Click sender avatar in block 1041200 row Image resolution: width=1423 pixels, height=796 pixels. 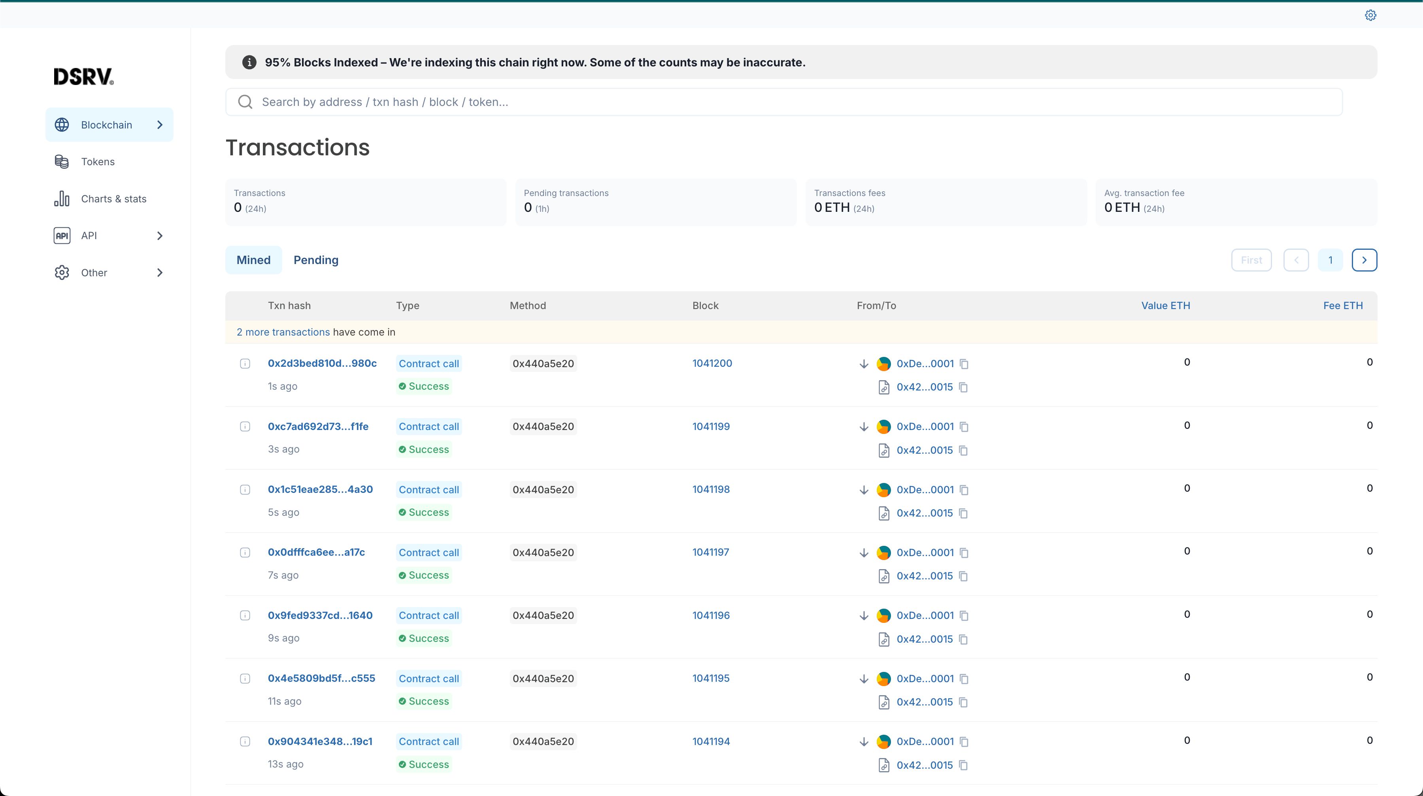tap(884, 364)
